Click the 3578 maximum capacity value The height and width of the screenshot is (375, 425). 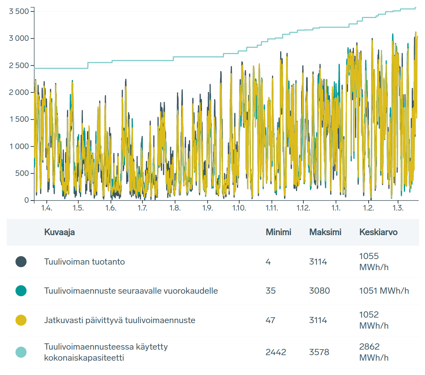[x=319, y=352]
